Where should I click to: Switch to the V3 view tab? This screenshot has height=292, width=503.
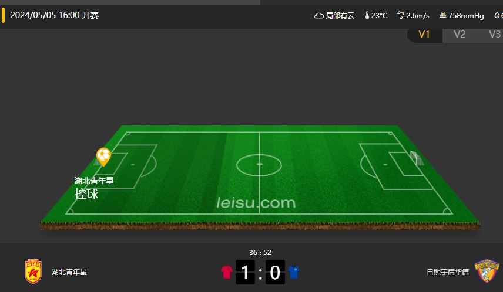pos(494,34)
